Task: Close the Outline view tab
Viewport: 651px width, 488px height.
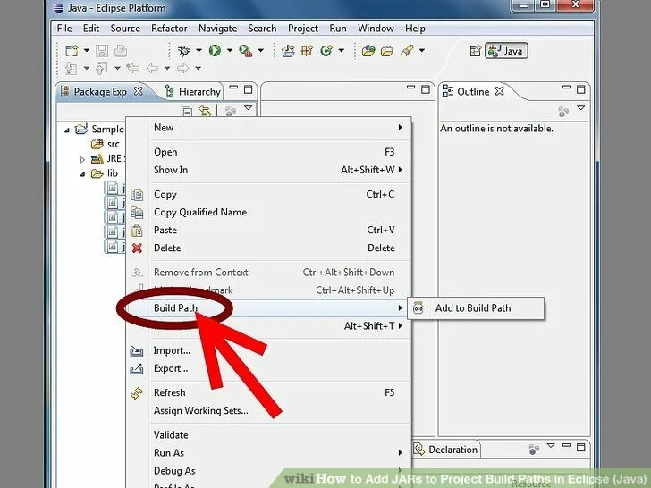Action: [x=500, y=91]
